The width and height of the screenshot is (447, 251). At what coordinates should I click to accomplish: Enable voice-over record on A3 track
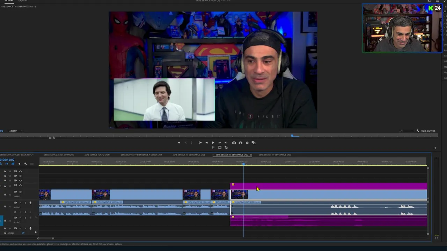(30, 228)
